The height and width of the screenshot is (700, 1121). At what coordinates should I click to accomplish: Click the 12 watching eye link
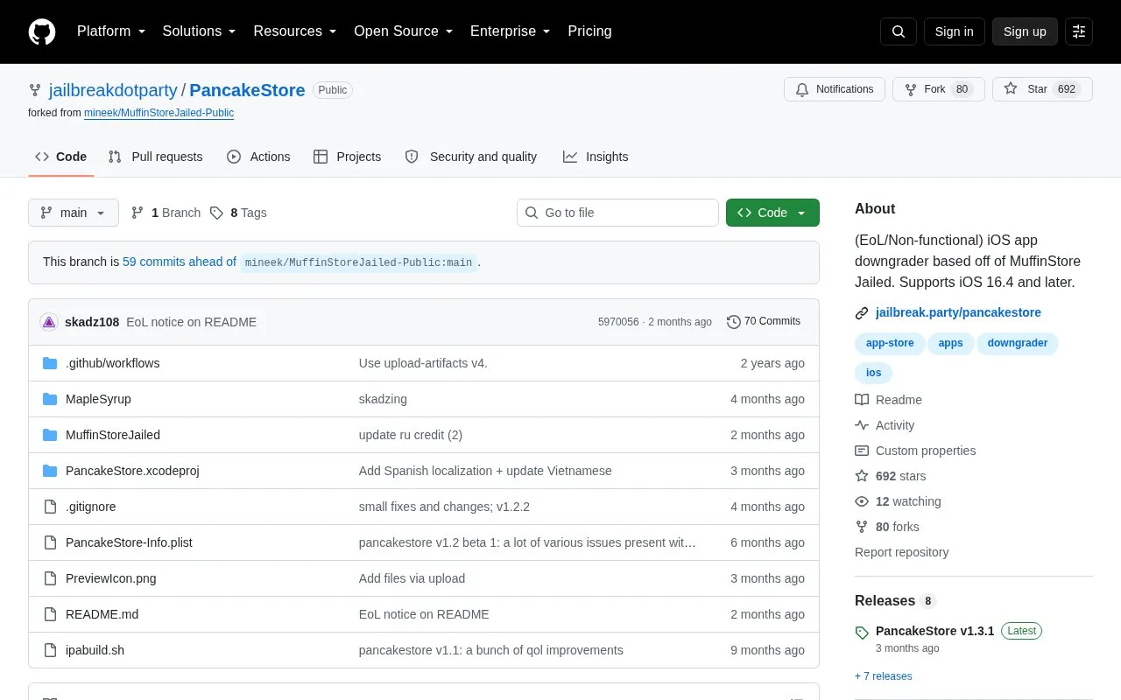[899, 501]
